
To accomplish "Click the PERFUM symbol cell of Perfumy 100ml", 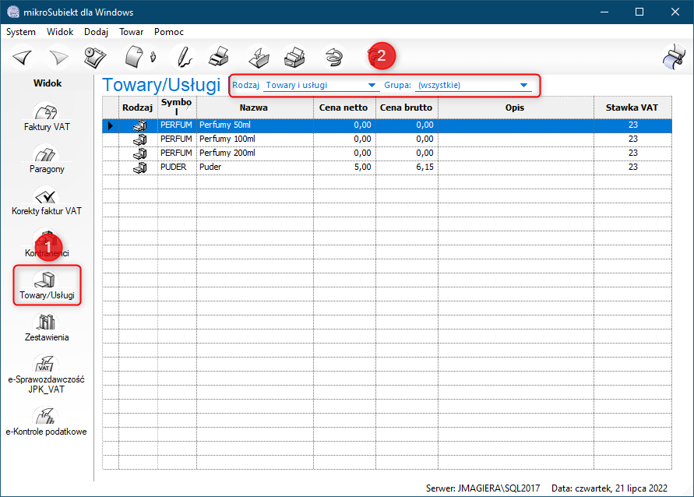I will pos(177,139).
